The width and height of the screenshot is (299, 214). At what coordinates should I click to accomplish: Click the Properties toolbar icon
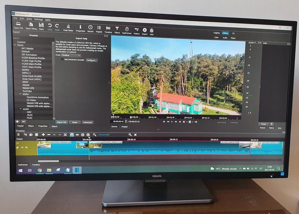80,29
